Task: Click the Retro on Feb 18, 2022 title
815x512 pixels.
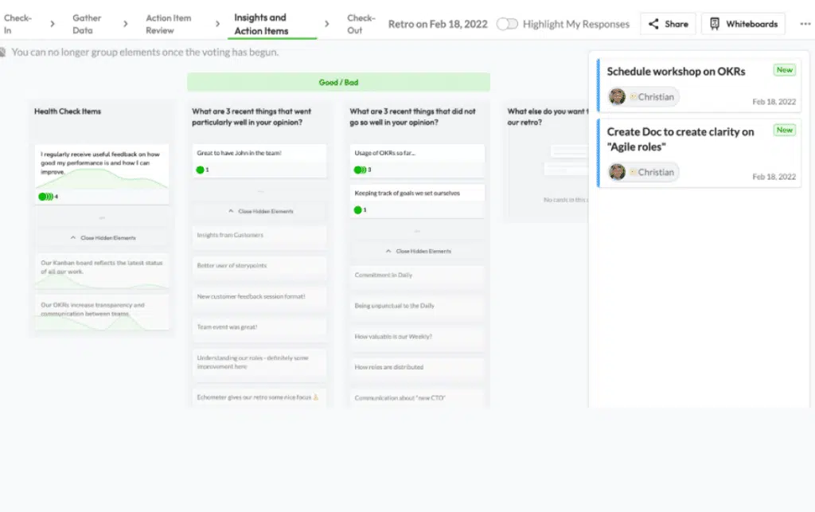Action: tap(438, 24)
